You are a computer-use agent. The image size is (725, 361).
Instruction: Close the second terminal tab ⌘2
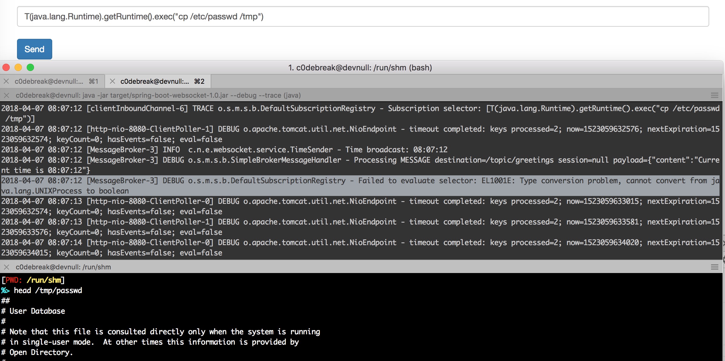[112, 81]
